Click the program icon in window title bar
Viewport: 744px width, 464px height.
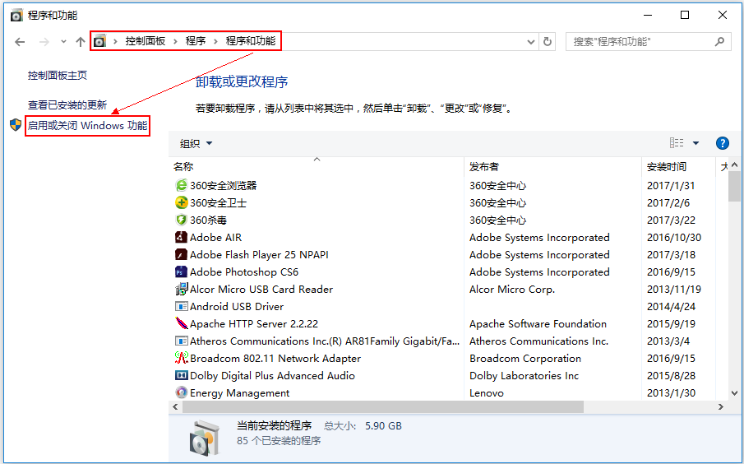coord(16,16)
